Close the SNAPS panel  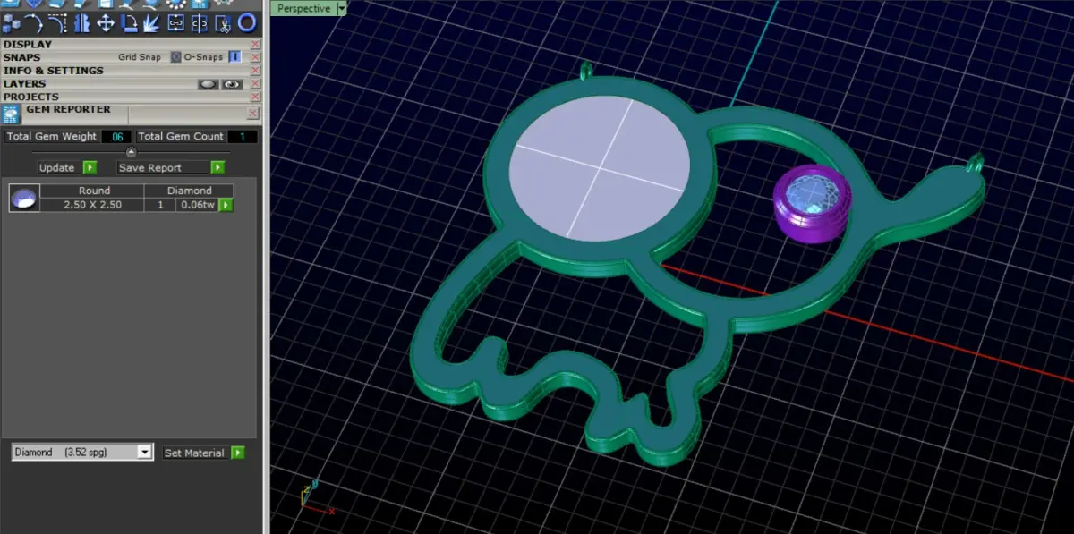255,57
